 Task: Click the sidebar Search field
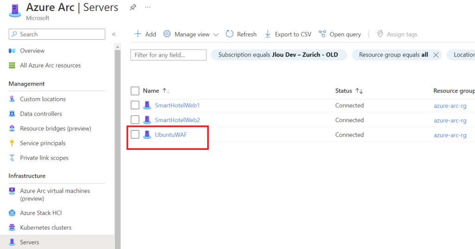(57, 34)
